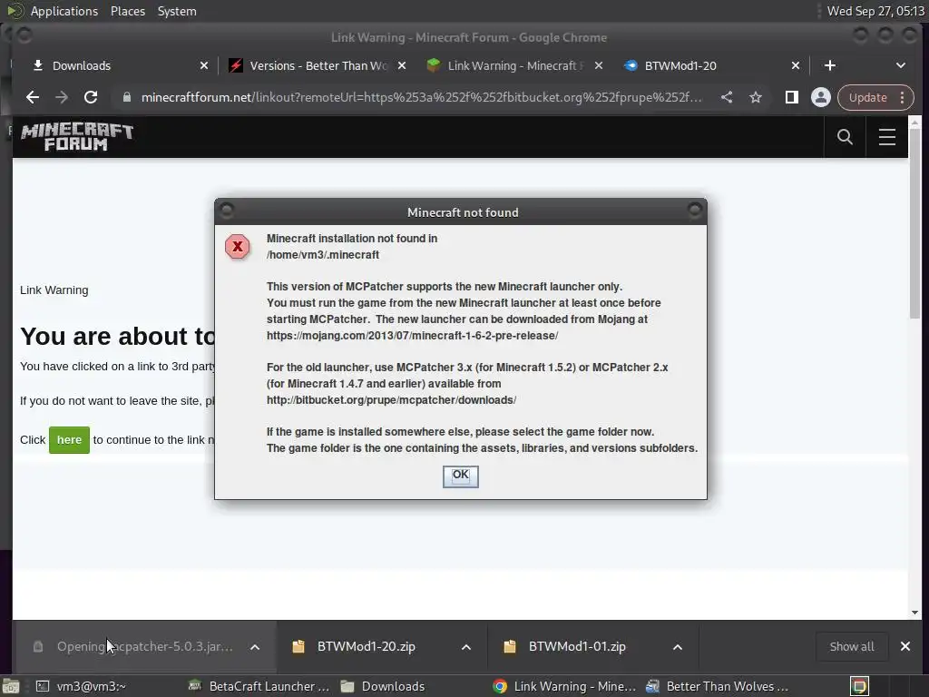The width and height of the screenshot is (929, 697).
Task: Click the dialog's left title bar button
Action: (226, 210)
